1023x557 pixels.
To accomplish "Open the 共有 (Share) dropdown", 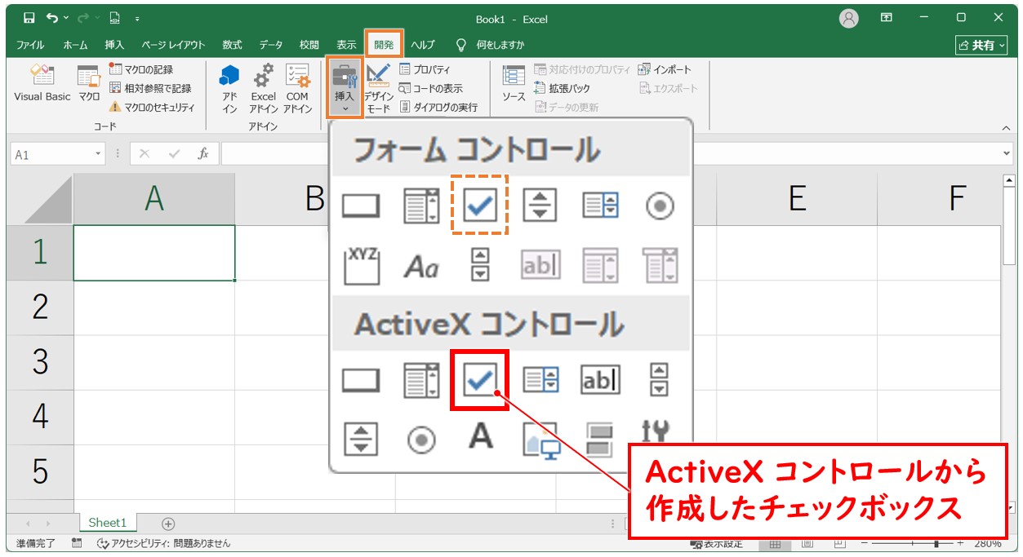I will pyautogui.click(x=982, y=45).
